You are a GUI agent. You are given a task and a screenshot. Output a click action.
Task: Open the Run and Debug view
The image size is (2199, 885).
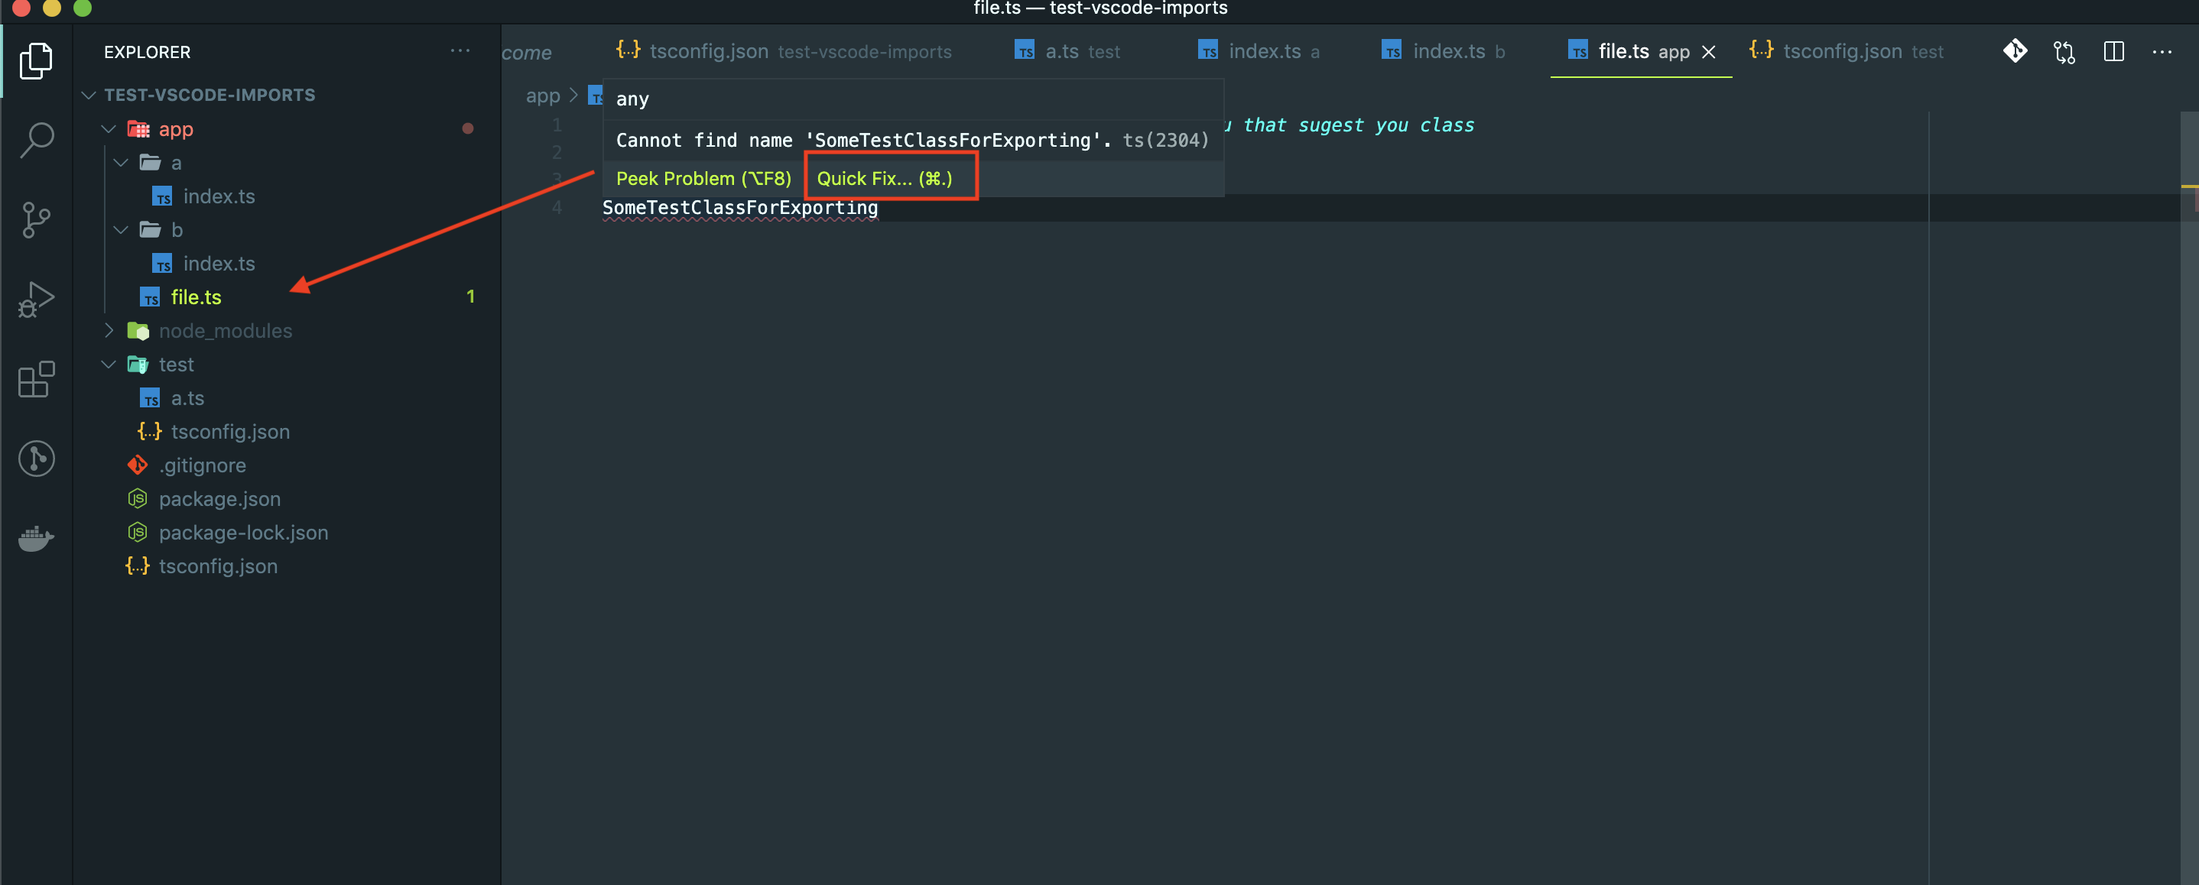(37, 299)
